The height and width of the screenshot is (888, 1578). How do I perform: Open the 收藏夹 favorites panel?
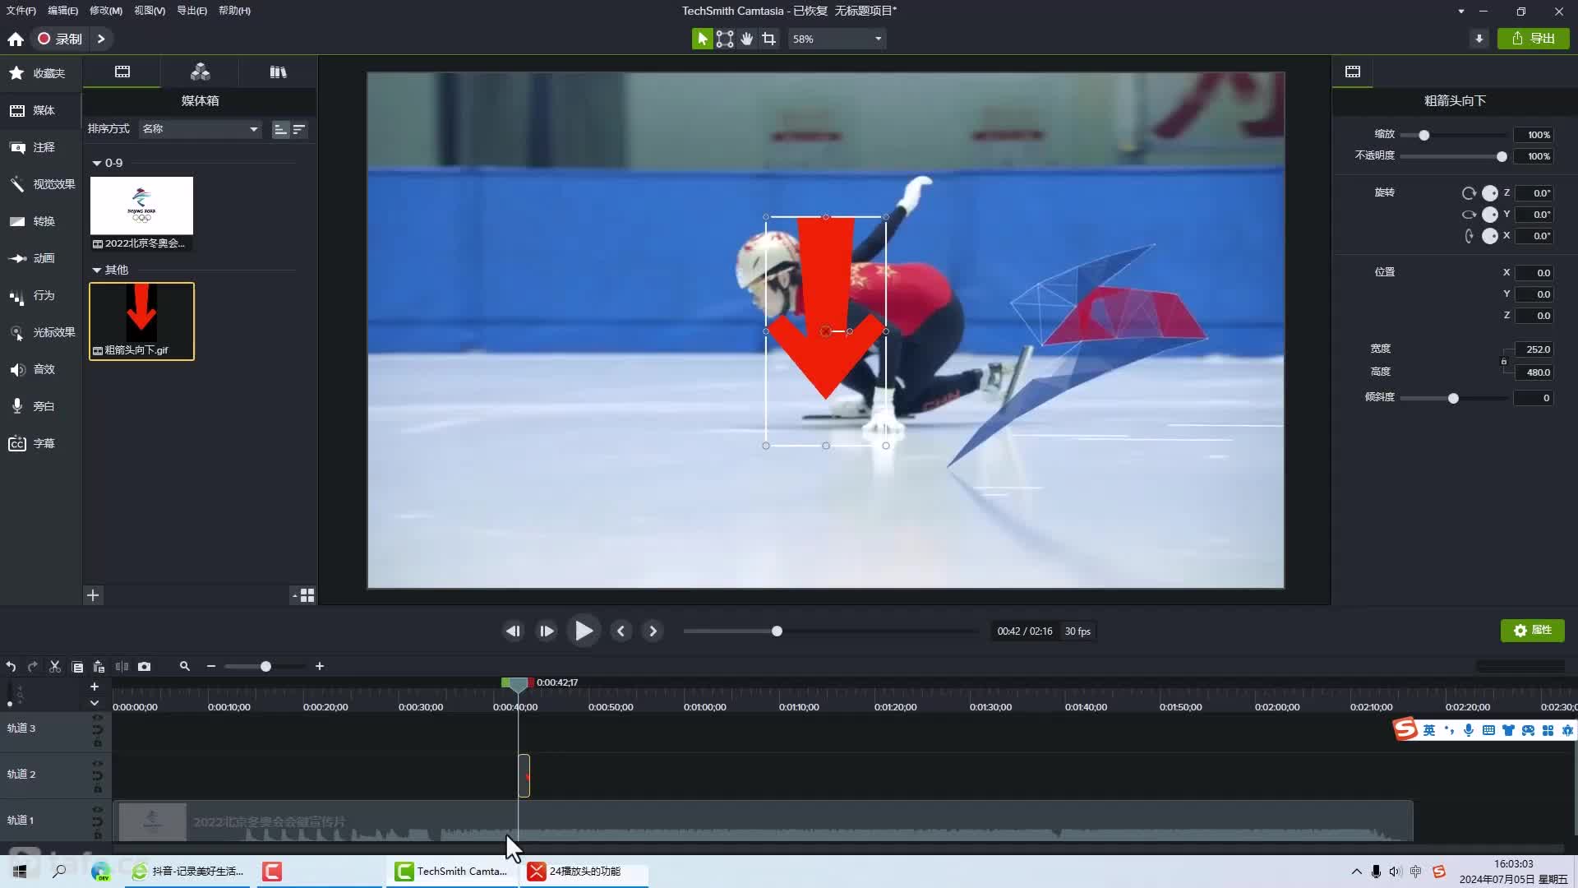(39, 73)
